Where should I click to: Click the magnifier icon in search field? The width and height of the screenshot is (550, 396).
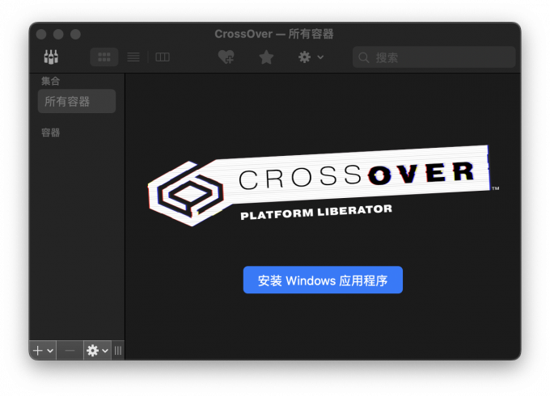click(364, 57)
